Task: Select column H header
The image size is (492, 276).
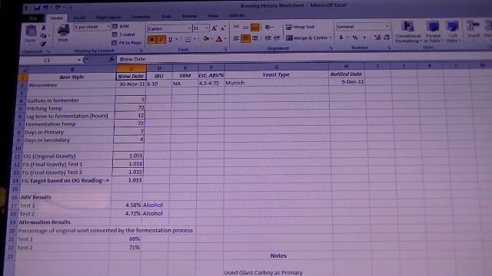Action: coord(346,66)
